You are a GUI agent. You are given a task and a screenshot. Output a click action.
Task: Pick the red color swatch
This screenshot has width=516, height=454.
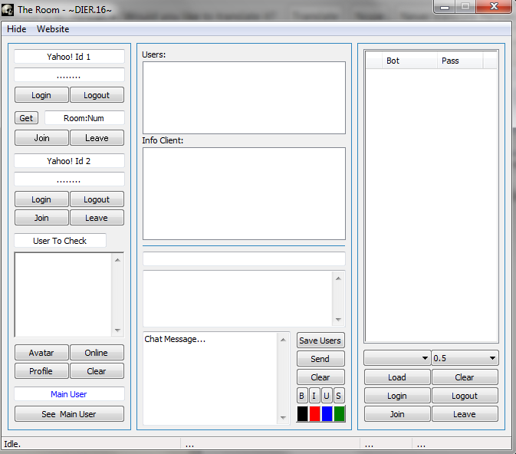coord(314,414)
